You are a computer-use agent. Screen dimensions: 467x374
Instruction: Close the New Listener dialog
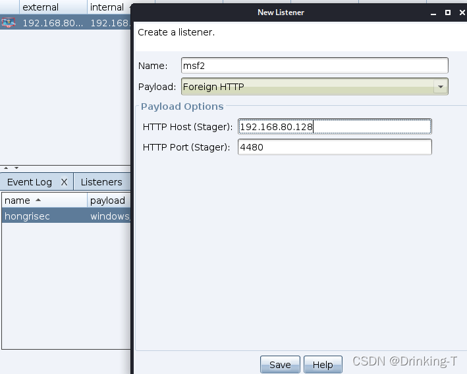pyautogui.click(x=462, y=12)
